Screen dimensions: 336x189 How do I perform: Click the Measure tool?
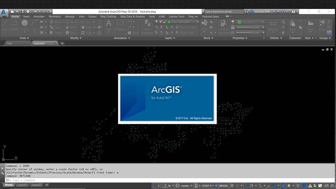[x=273, y=25]
